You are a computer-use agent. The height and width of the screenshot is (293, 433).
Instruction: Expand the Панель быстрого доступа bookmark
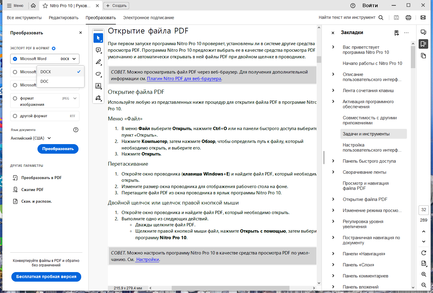[333, 161]
